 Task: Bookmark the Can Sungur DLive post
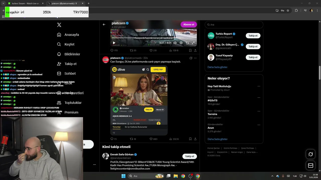pyautogui.click(x=190, y=139)
